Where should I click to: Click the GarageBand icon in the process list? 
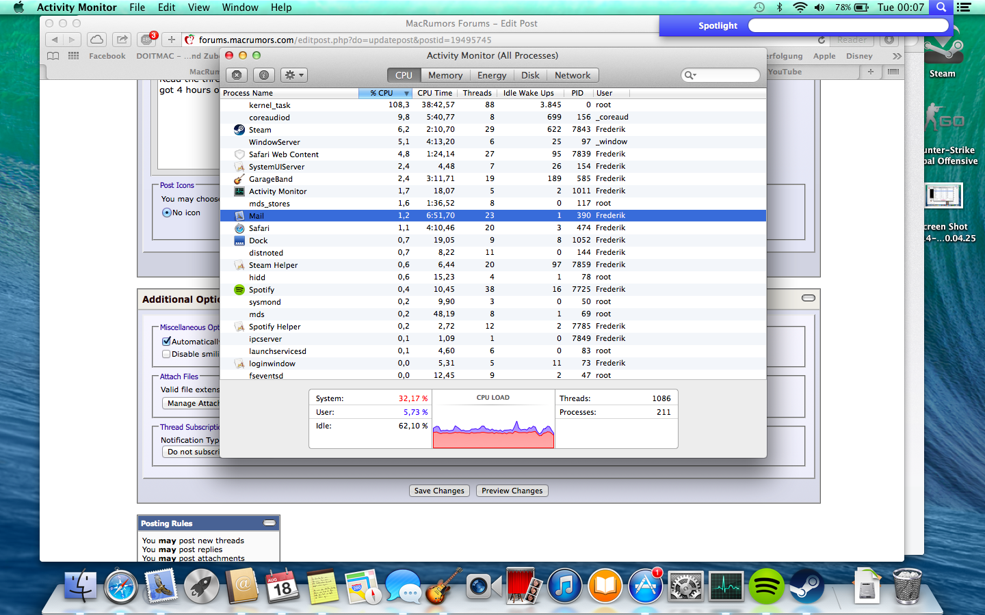(239, 179)
